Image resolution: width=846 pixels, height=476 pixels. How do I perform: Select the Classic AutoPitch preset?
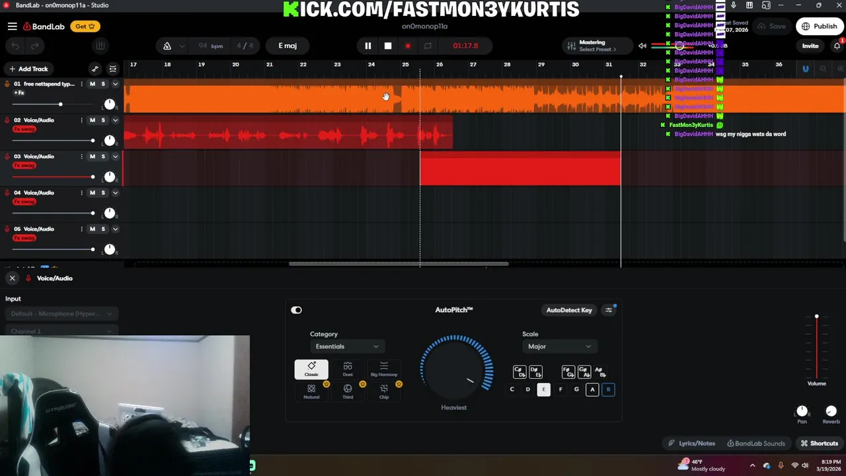click(311, 370)
